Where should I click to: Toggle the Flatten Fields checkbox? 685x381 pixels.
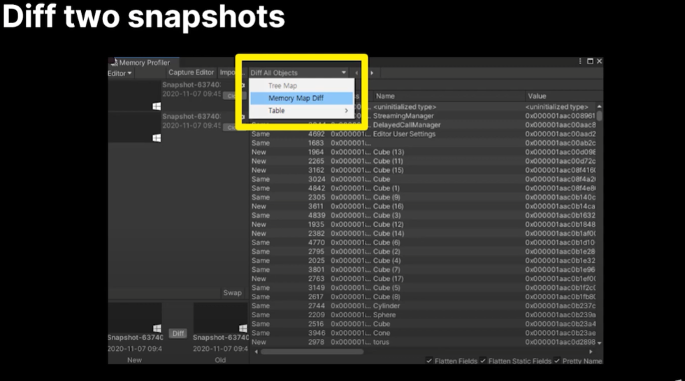429,361
